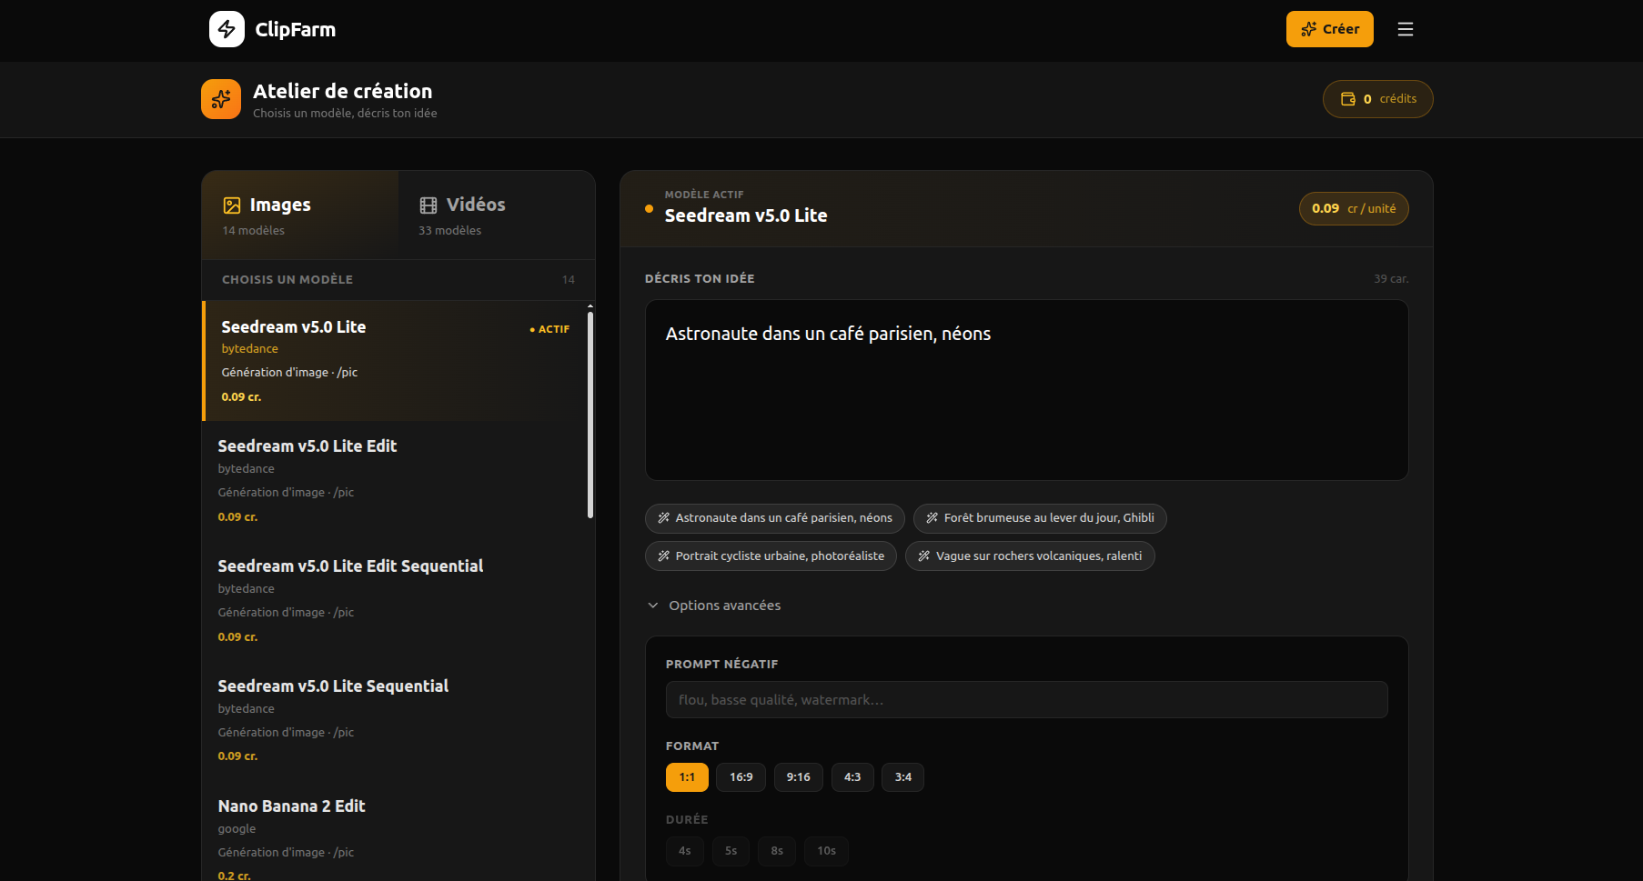Click the 39 car. character counter

tap(1391, 279)
